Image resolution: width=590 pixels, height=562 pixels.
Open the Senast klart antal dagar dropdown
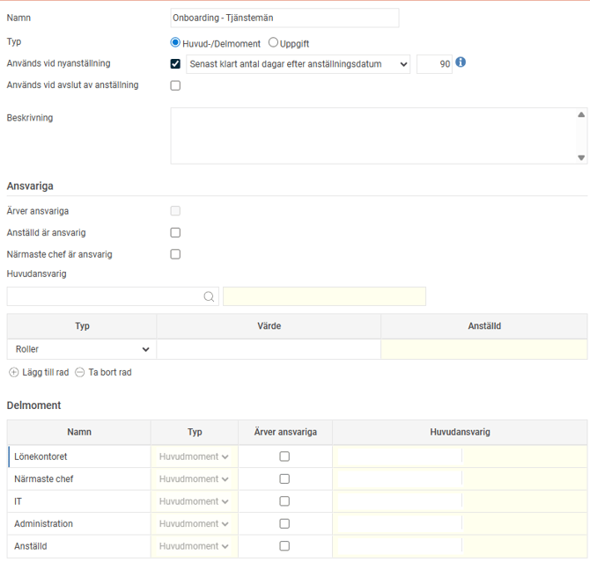[x=299, y=64]
